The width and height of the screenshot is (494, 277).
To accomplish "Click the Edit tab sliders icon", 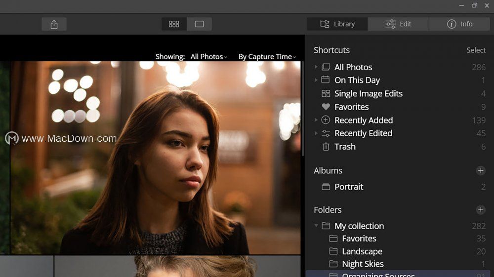I will click(x=391, y=24).
